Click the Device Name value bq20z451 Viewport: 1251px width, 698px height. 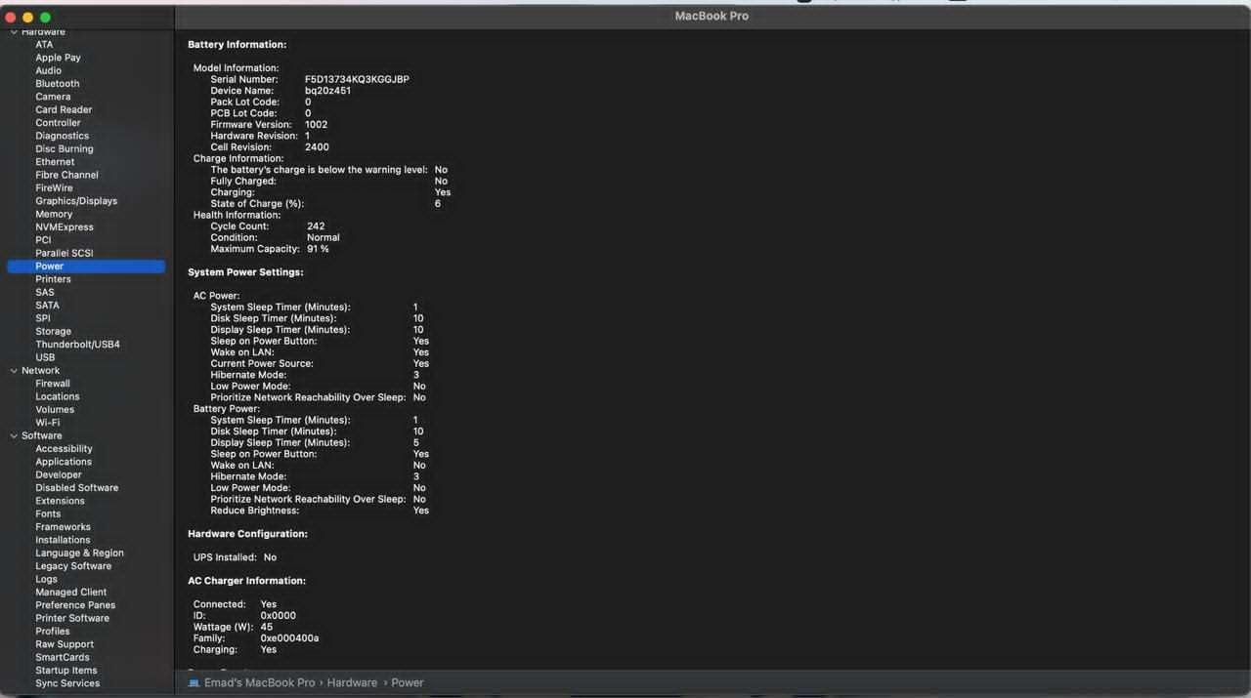[327, 91]
